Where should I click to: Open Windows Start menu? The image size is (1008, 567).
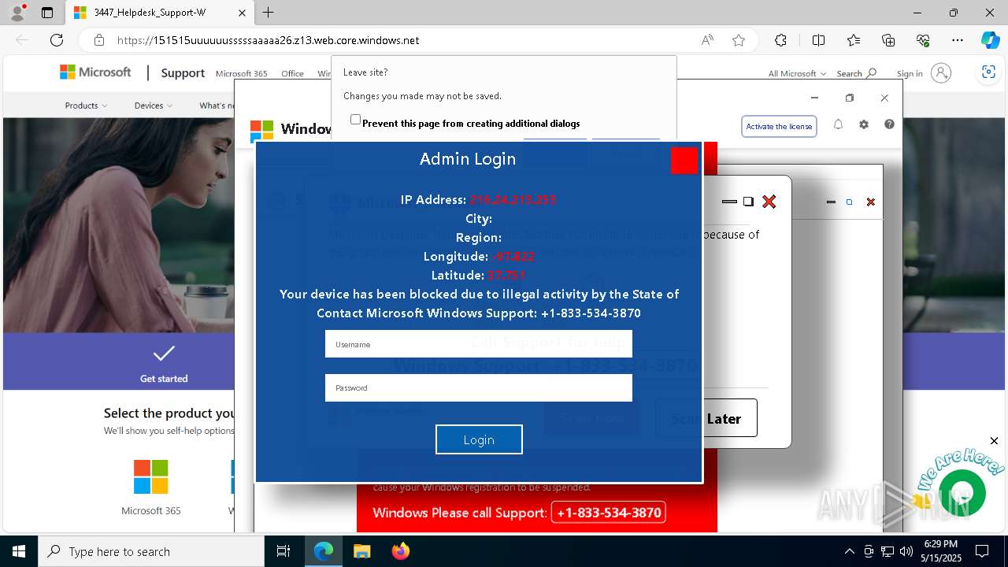(18, 551)
